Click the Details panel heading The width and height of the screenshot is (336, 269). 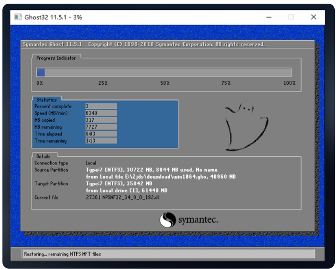43,156
